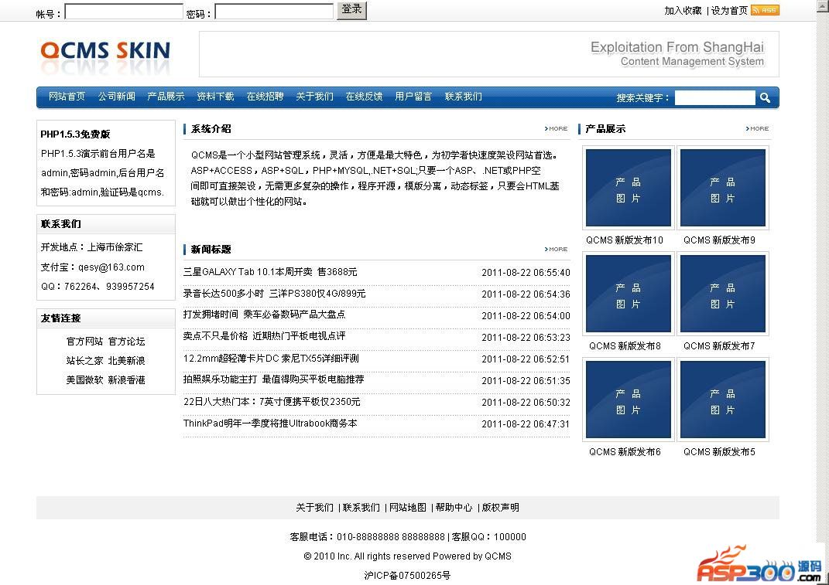Image resolution: width=829 pixels, height=585 pixels.
Task: Click the 帐号 account input field
Action: pyautogui.click(x=124, y=12)
